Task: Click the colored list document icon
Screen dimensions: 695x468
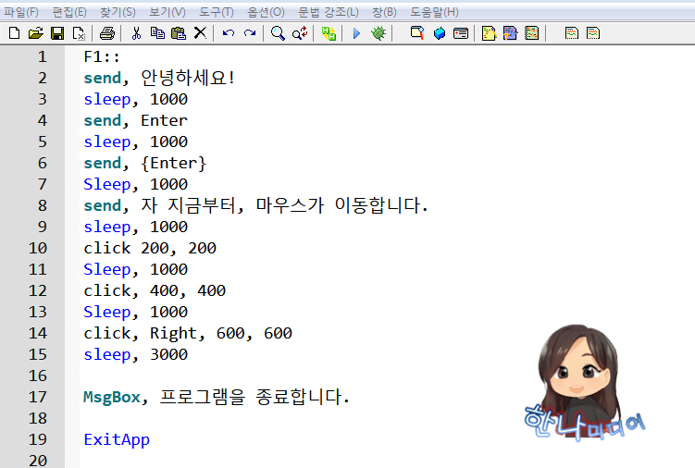Action: (531, 33)
